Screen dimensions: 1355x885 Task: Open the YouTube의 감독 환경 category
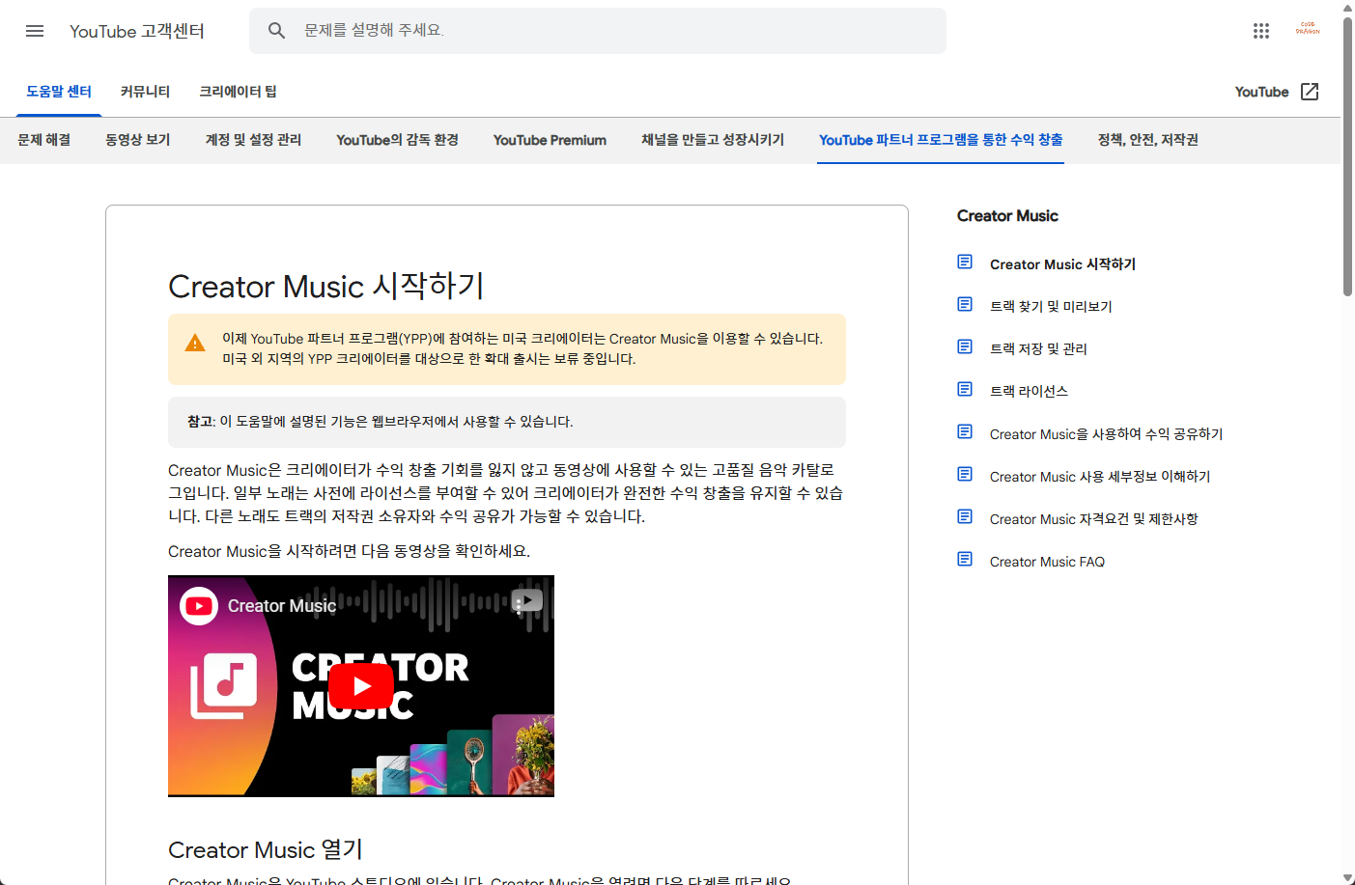coord(397,140)
